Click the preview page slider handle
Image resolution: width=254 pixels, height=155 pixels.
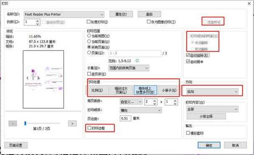pos(25,123)
